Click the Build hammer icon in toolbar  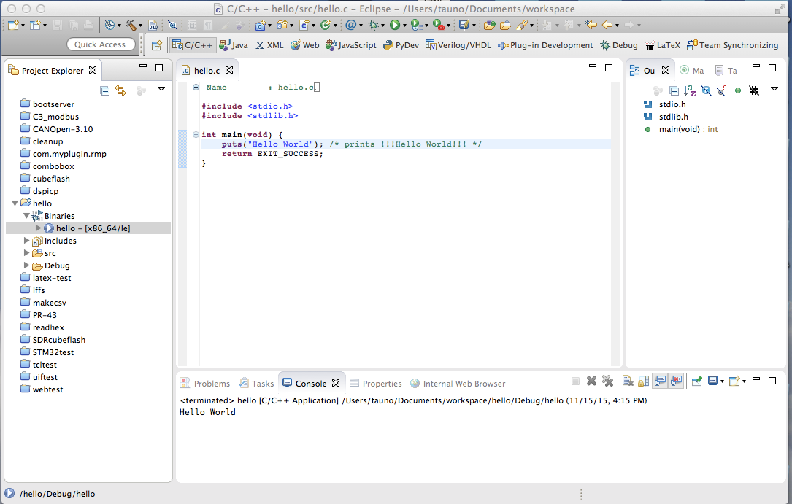point(131,25)
